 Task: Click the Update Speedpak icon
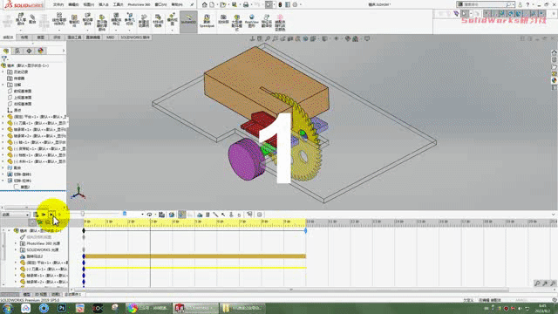click(x=207, y=21)
